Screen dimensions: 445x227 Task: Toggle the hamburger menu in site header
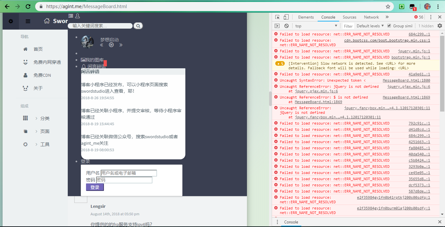(x=28, y=21)
